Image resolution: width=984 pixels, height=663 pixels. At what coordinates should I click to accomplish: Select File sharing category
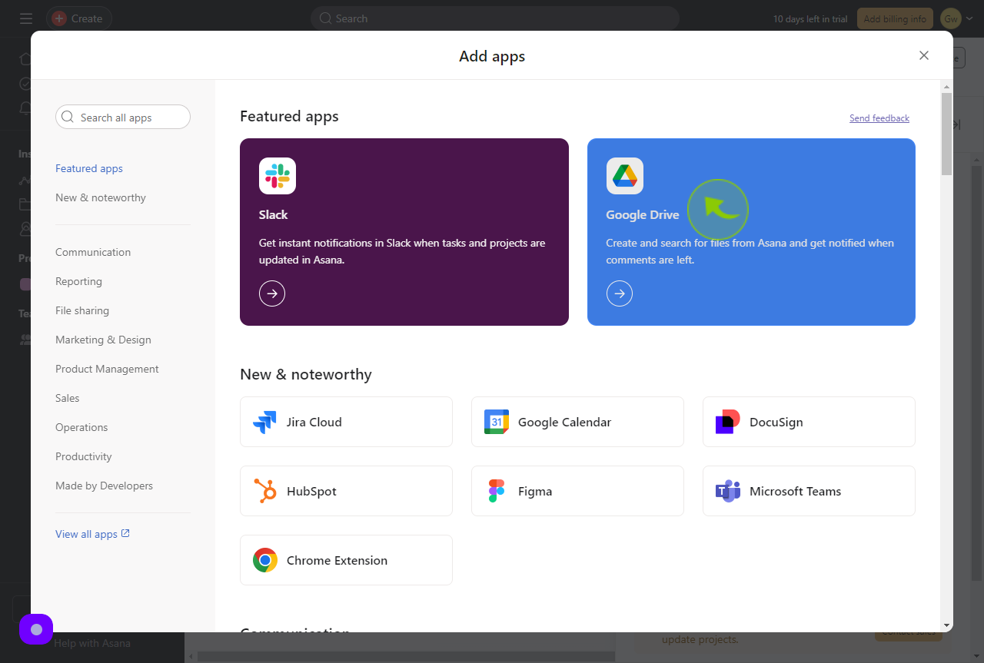coord(82,310)
